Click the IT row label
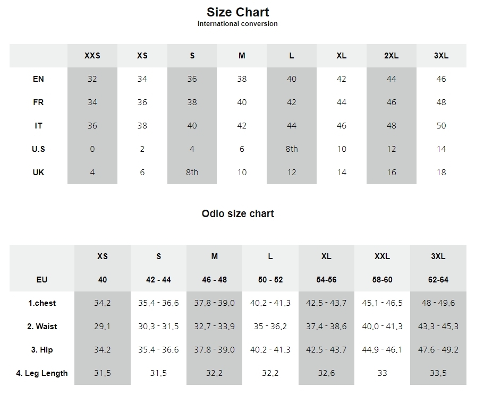The height and width of the screenshot is (395, 484). point(38,126)
